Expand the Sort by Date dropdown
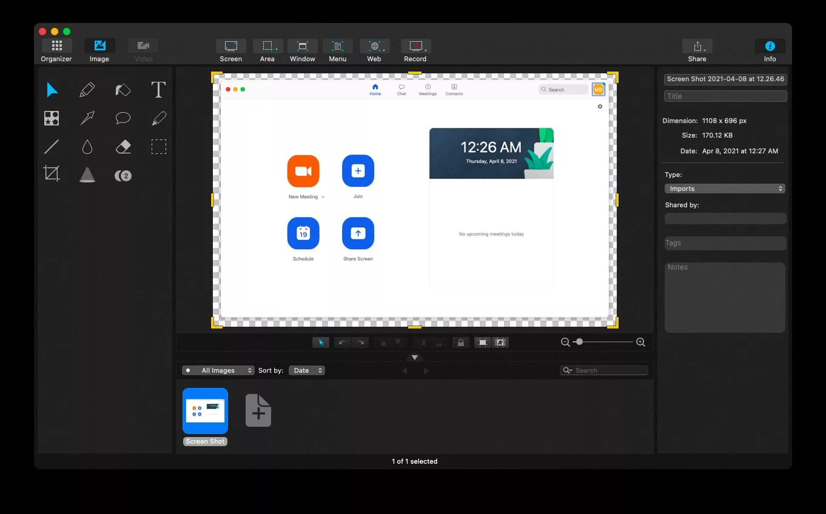The height and width of the screenshot is (514, 826). click(306, 370)
